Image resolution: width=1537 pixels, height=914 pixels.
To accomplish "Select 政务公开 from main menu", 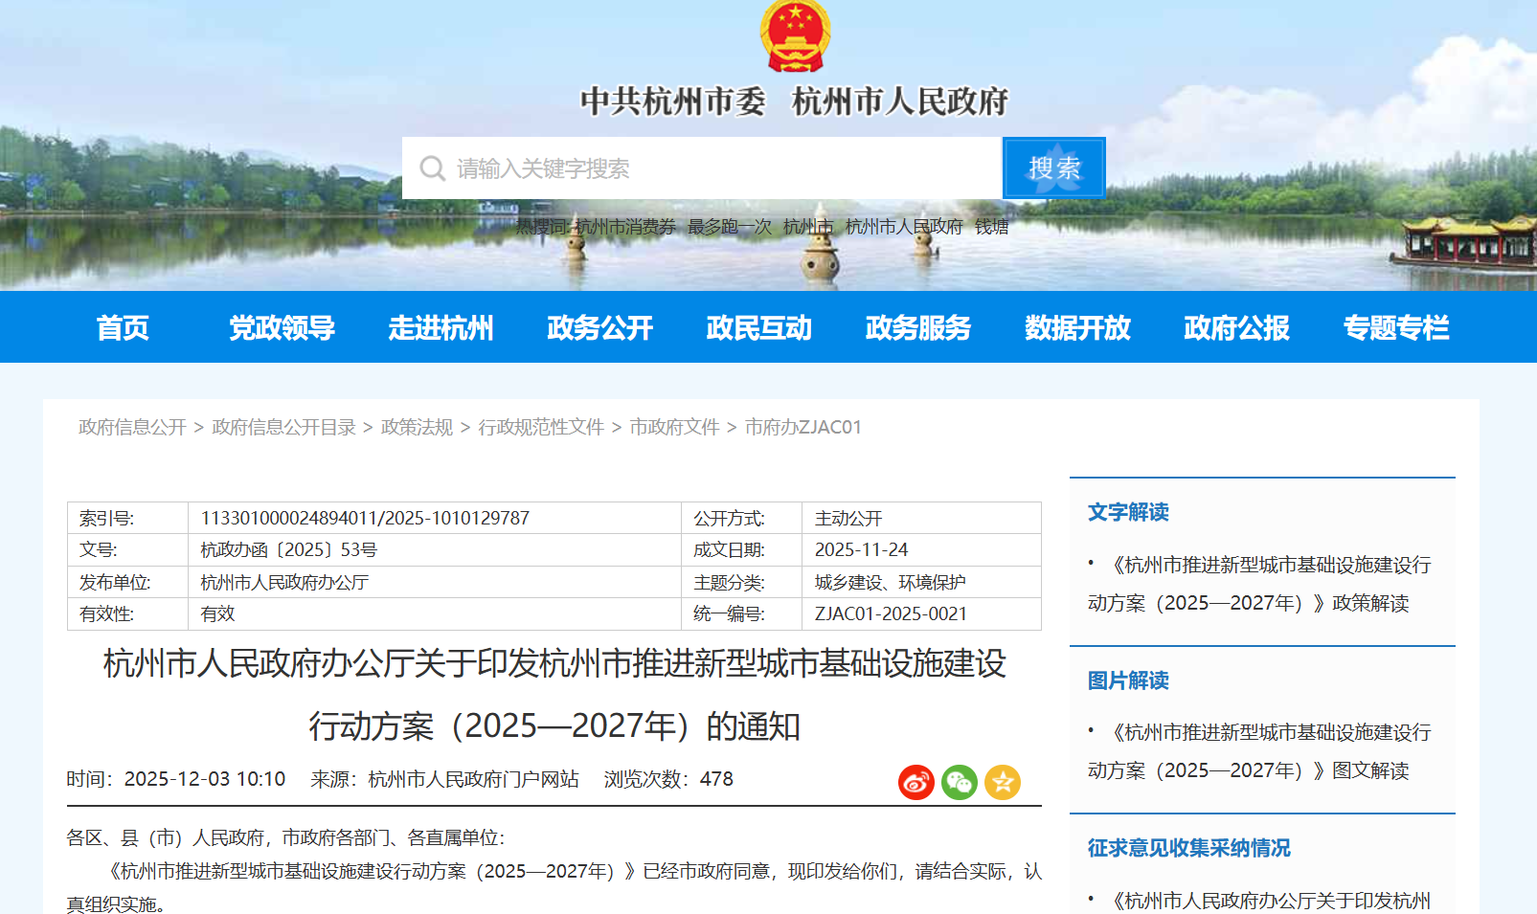I will [x=599, y=328].
